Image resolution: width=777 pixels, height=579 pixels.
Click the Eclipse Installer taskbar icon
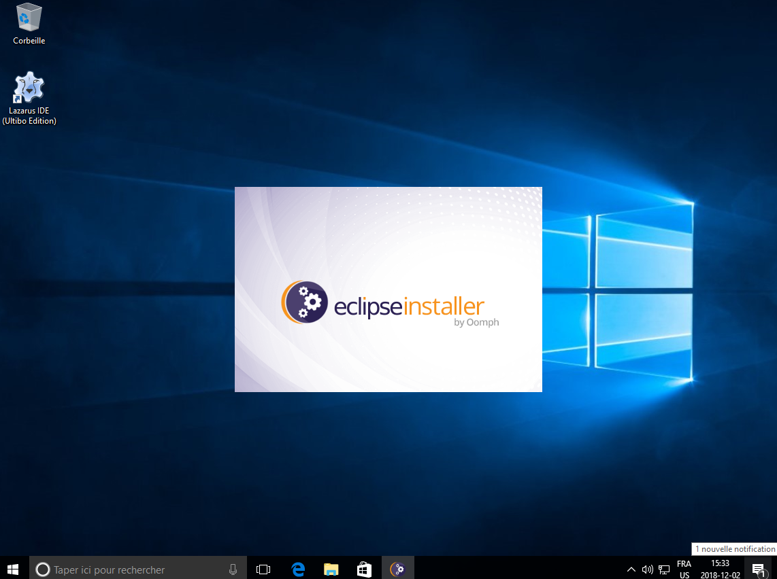[x=398, y=569]
